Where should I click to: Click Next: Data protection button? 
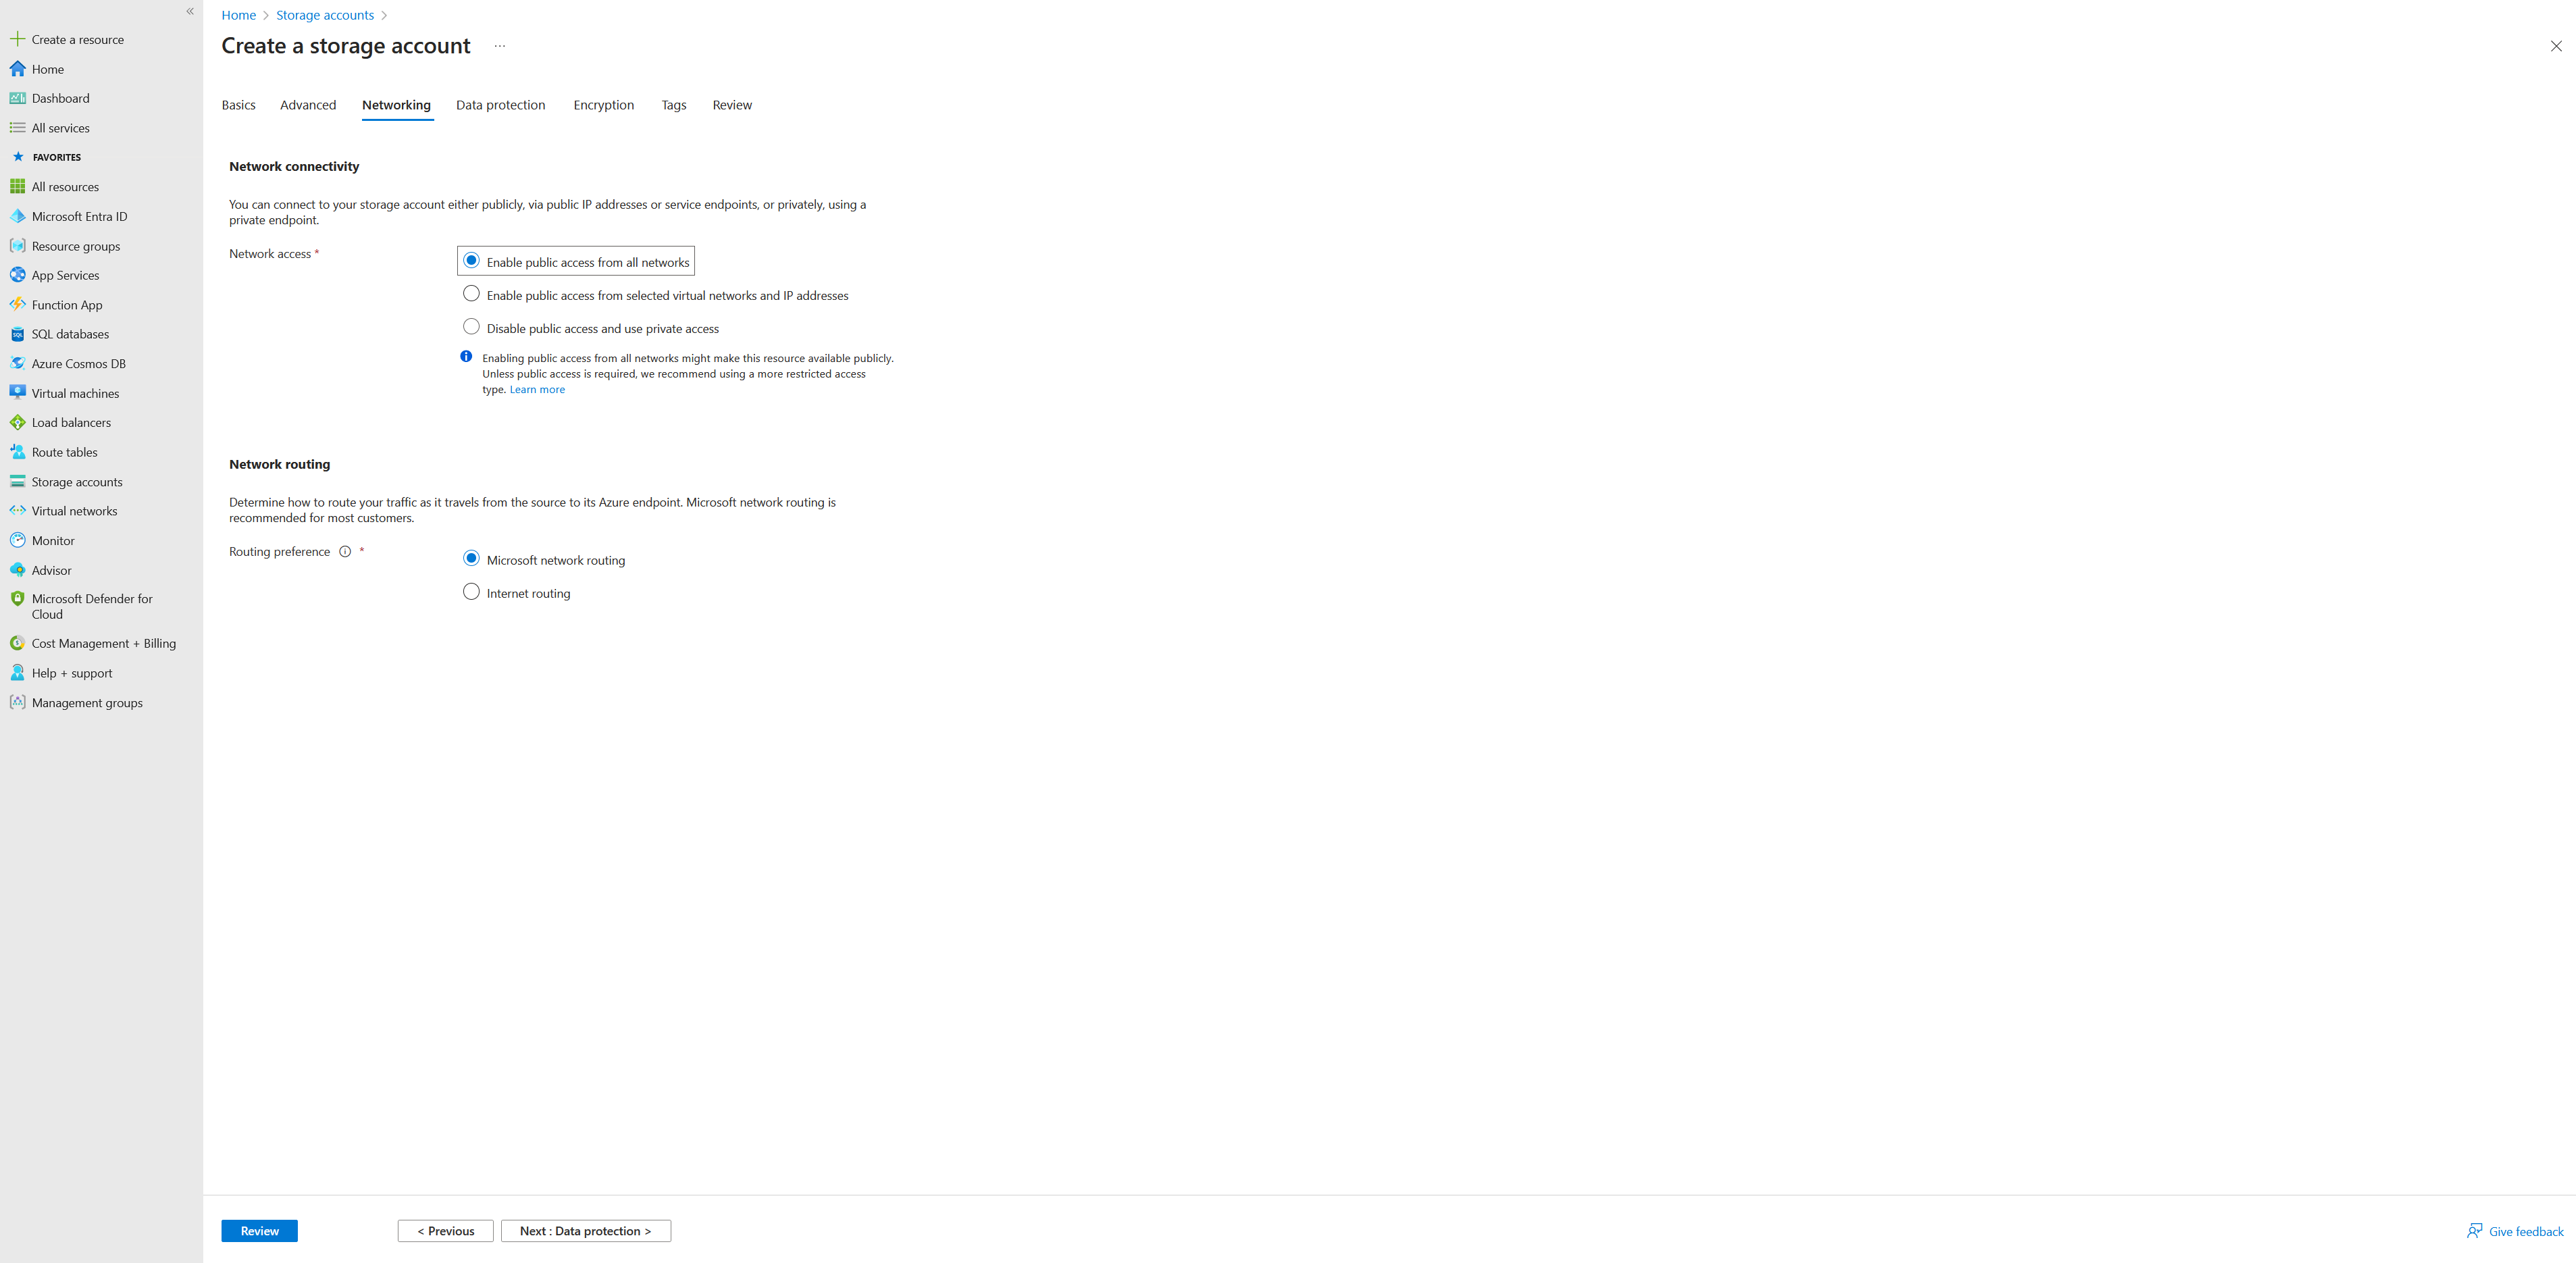pyautogui.click(x=585, y=1230)
